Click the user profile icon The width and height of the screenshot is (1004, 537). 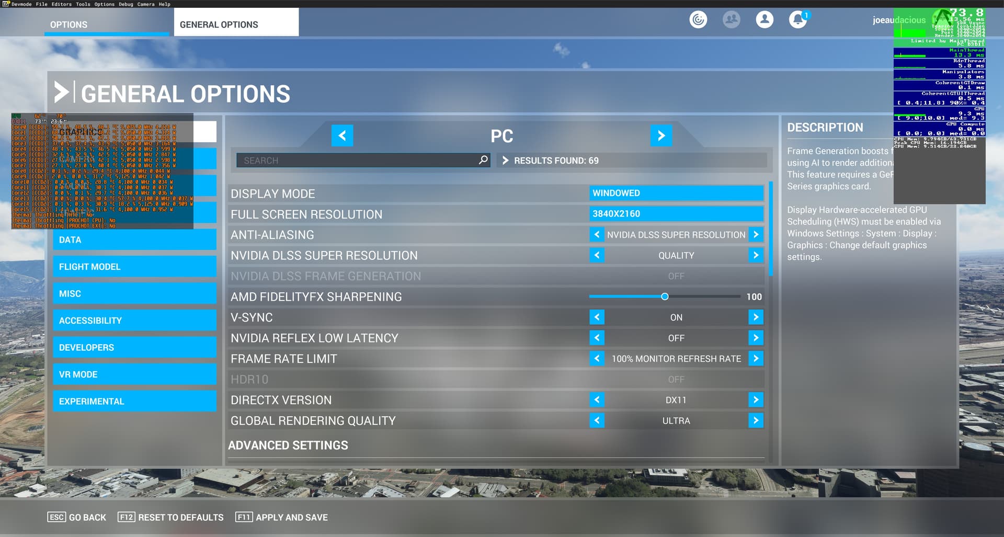[x=764, y=19]
